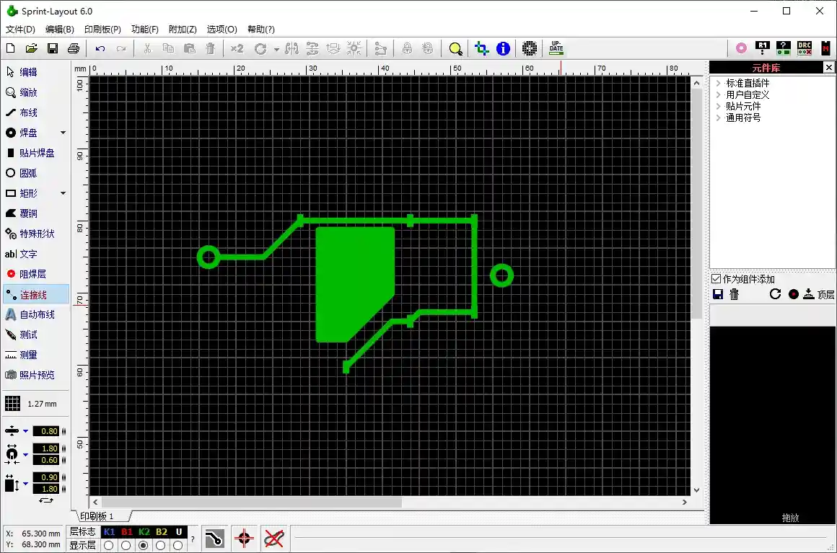Expand the 标准直插件 library tree

click(718, 83)
